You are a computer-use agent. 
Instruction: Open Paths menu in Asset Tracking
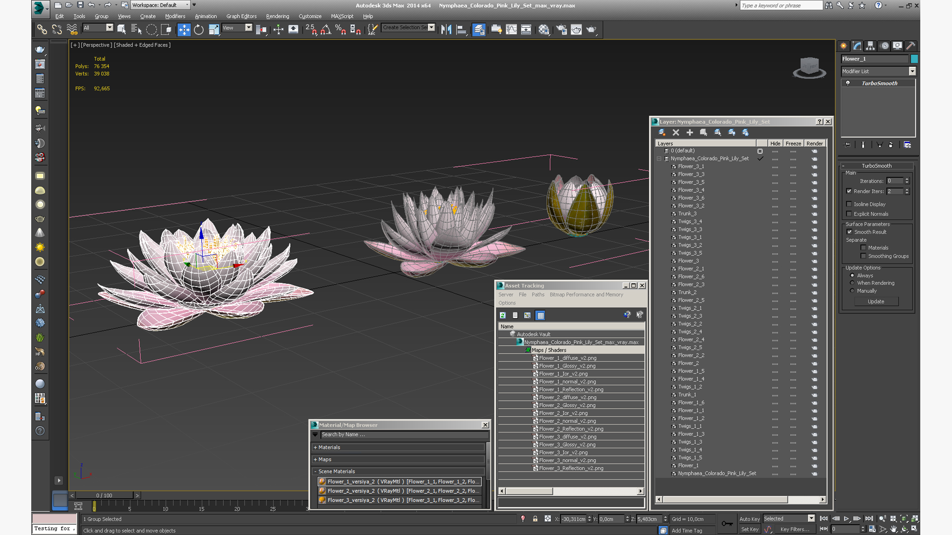coord(538,295)
